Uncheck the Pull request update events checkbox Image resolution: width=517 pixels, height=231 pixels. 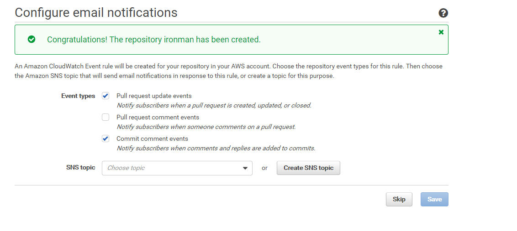[x=106, y=96]
